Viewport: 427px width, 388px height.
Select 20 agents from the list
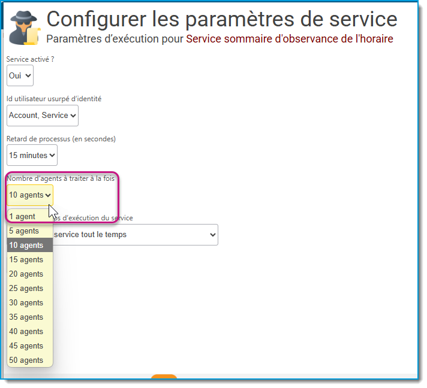click(x=30, y=274)
